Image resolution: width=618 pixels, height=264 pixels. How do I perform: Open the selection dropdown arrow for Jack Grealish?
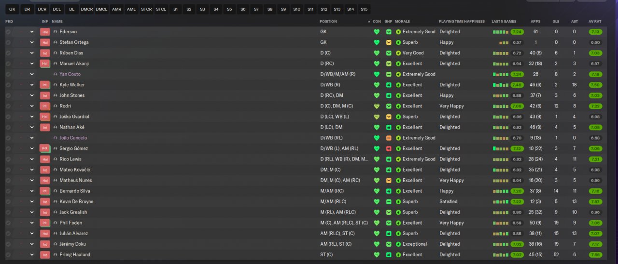point(32,212)
